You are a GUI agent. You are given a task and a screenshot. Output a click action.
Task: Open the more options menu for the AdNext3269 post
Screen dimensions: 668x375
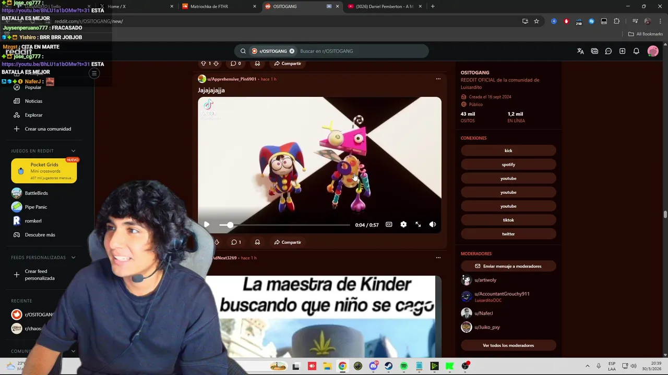tap(438, 258)
